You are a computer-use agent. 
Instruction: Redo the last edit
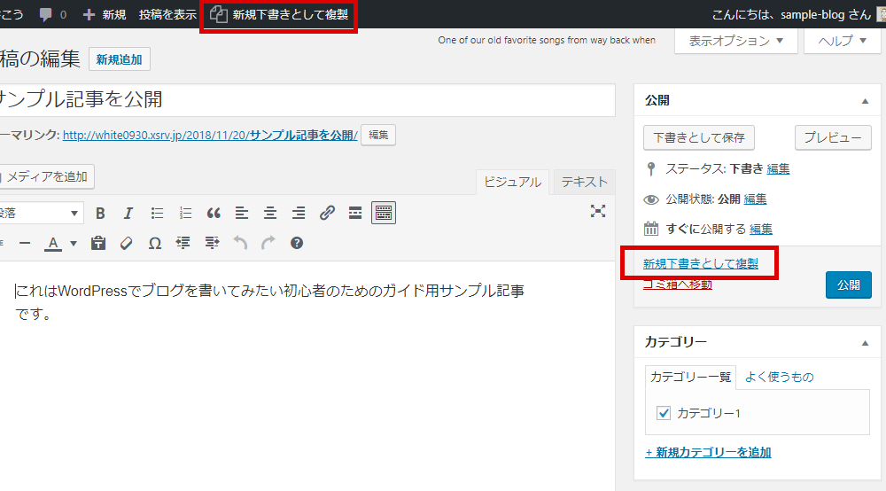pos(268,243)
